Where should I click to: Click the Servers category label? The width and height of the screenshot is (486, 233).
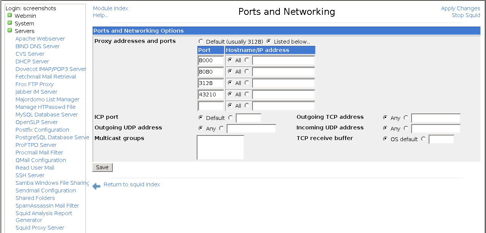click(x=25, y=31)
